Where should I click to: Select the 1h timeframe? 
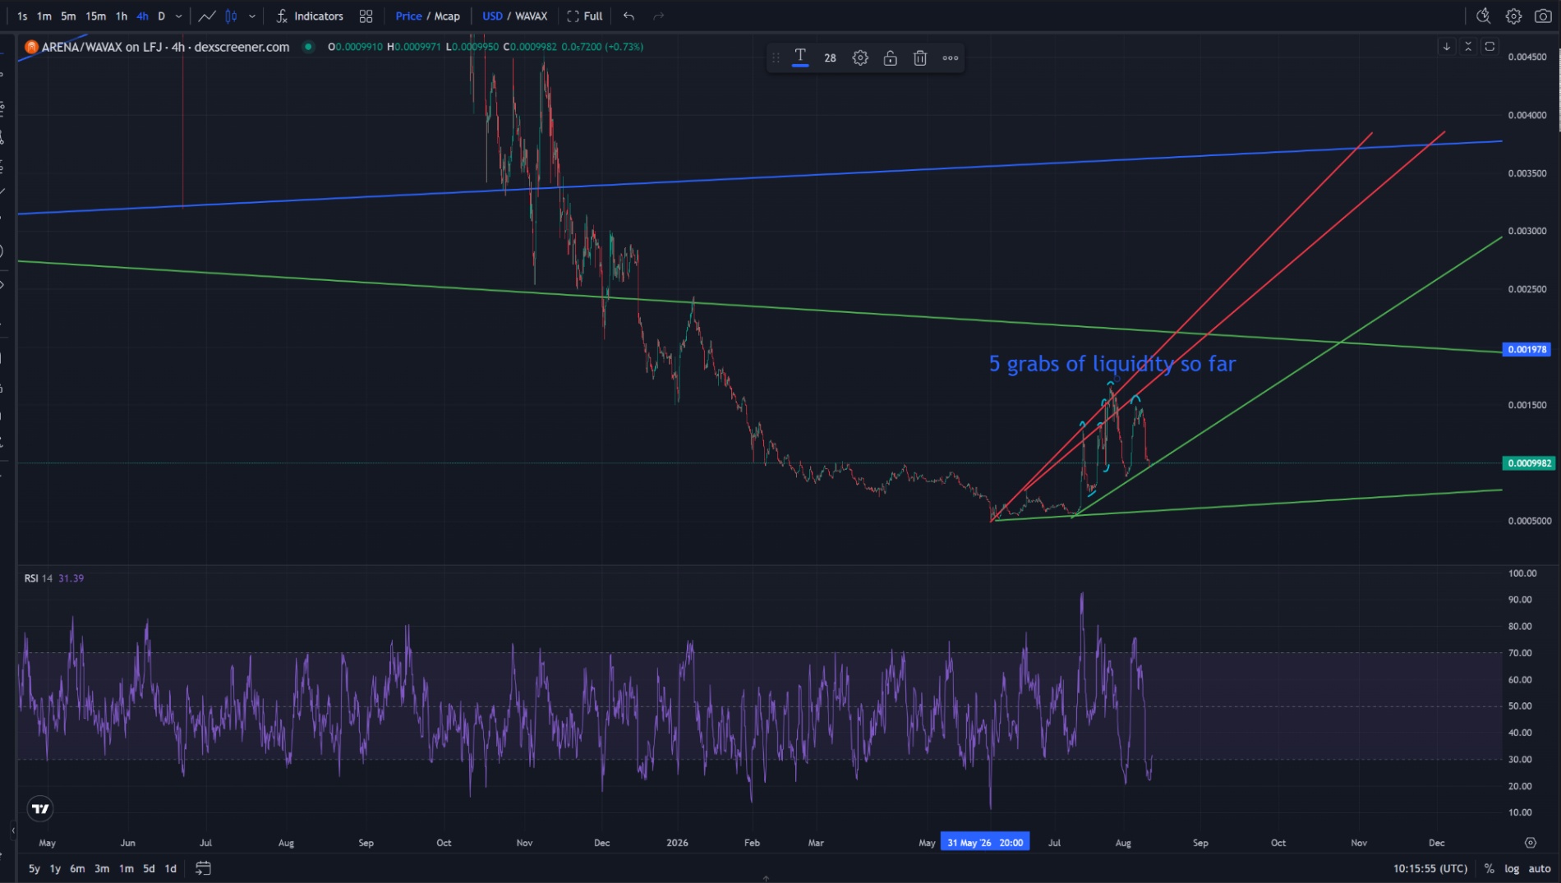click(122, 16)
